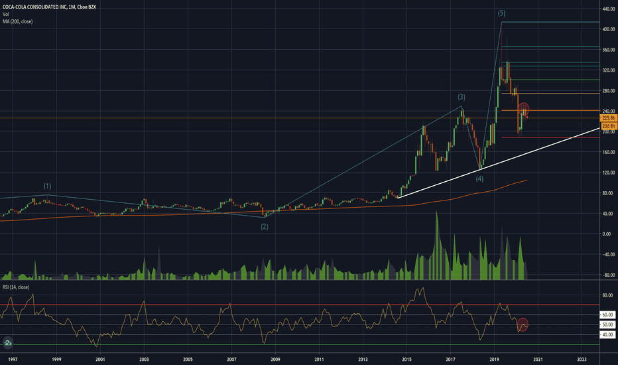618x365 pixels.
Task: Click the 440.00 price axis label
Action: coord(609,9)
